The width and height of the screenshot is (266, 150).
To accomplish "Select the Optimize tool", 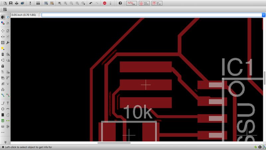I will [8, 84].
